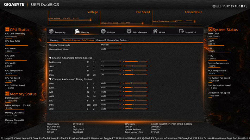The width and height of the screenshot is (250, 140).
Task: Open the tRRD Auto dropdown
Action: pos(111,83)
